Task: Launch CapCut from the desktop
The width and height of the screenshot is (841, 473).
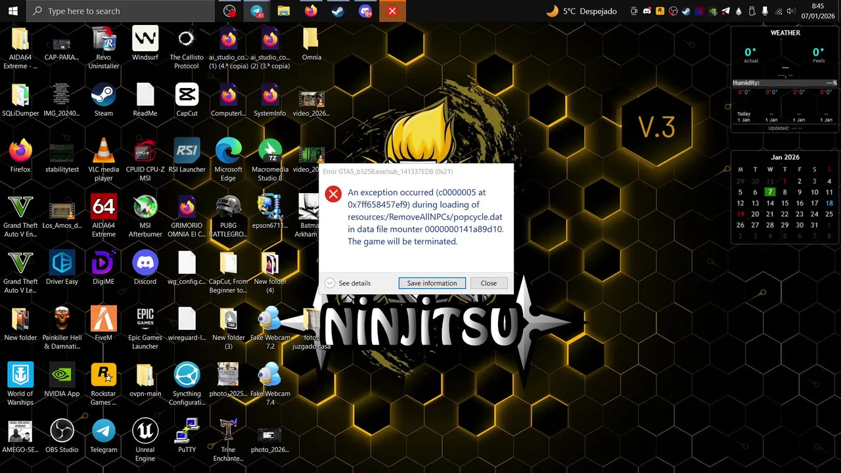Action: point(187,100)
